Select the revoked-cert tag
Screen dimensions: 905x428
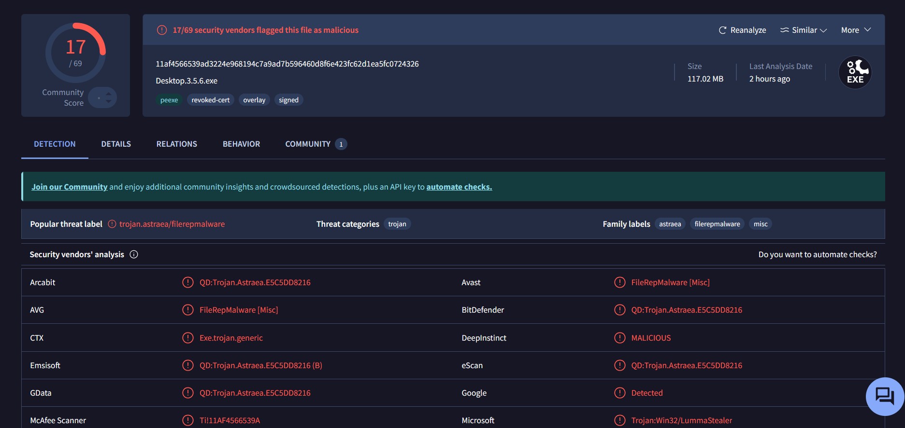click(x=211, y=100)
